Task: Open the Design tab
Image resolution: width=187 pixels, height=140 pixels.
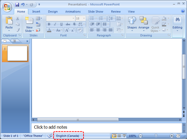Action: tap(53, 12)
